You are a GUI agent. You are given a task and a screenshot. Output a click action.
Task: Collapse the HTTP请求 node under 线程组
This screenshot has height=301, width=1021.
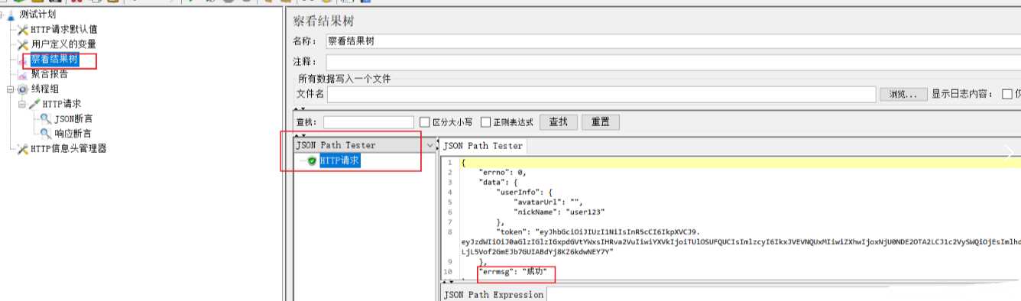pyautogui.click(x=22, y=104)
